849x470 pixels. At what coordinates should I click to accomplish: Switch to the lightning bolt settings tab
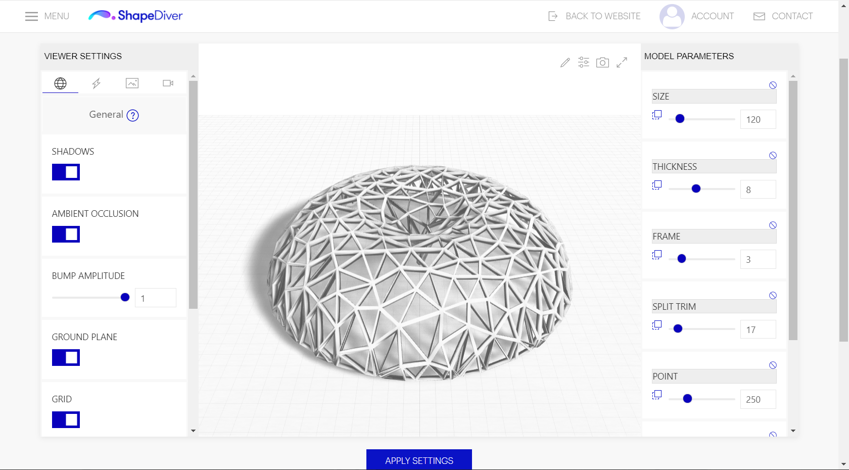click(x=96, y=83)
